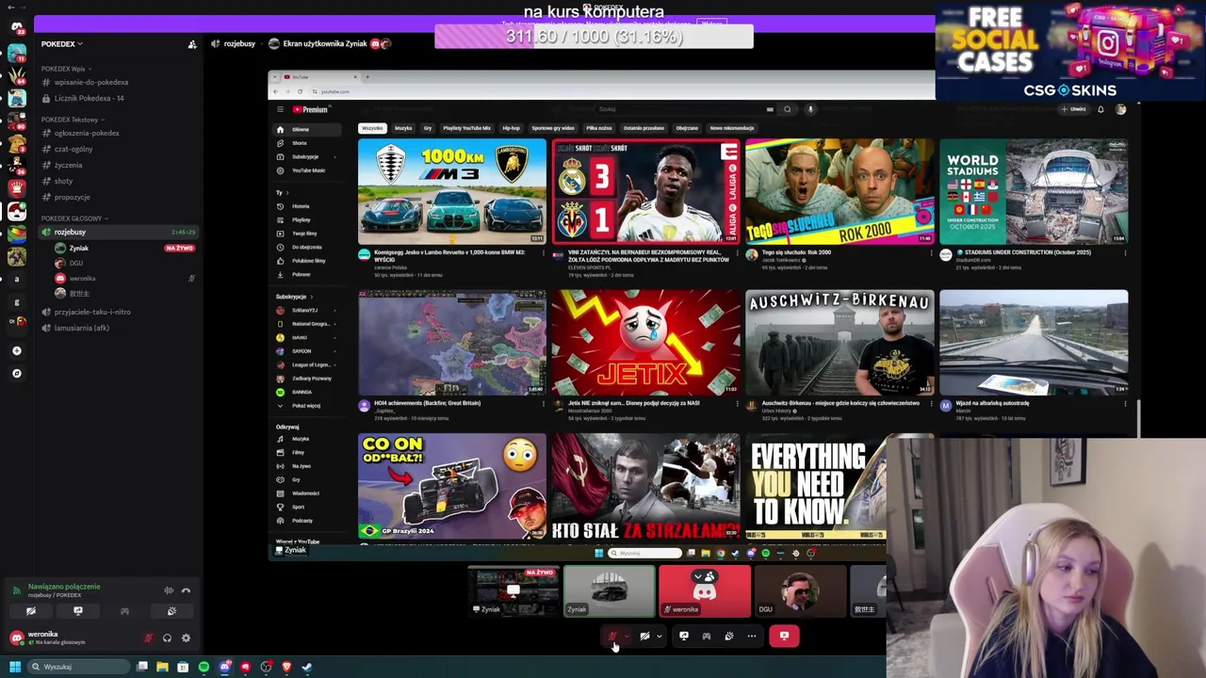Open soundboard icon in voice connection panel
This screenshot has width=1206, height=678.
pos(171,611)
